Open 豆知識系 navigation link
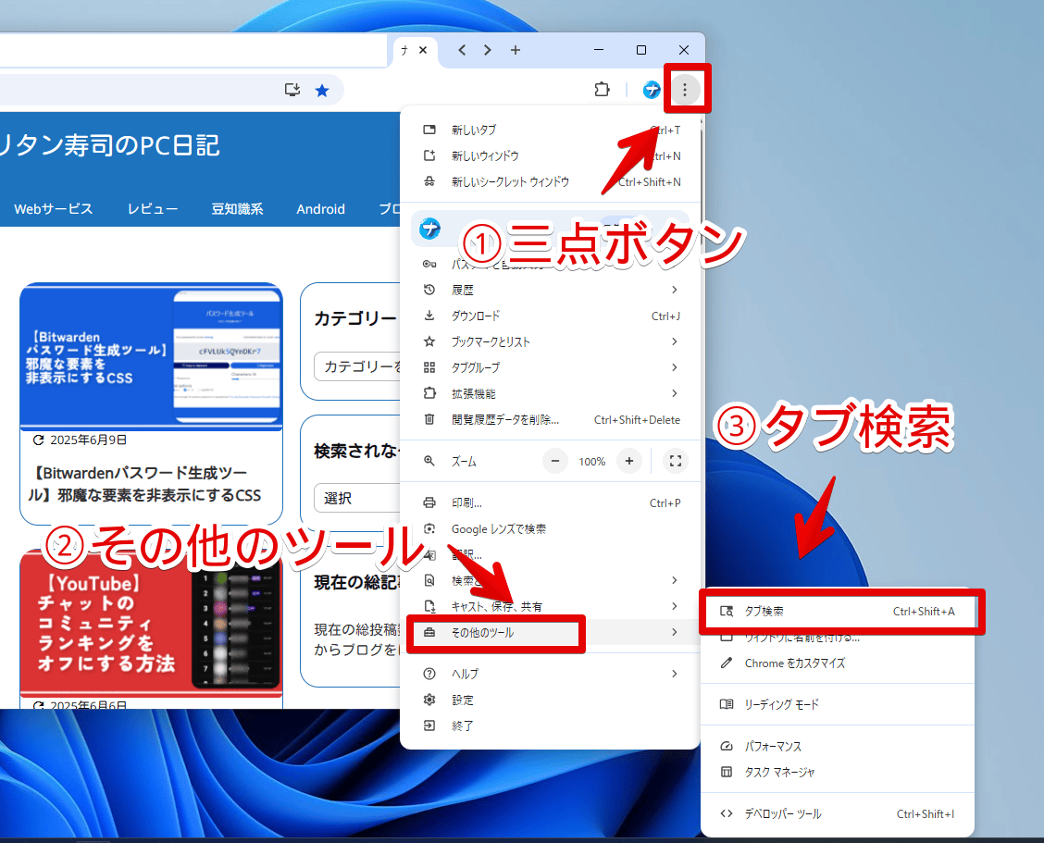This screenshot has width=1044, height=843. pyautogui.click(x=237, y=209)
